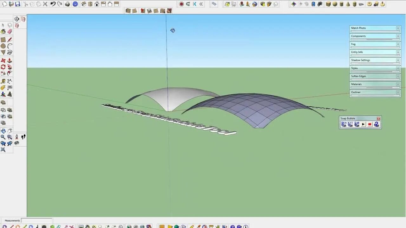Pick the Rectangle draw tool
Viewport: 406px width, 228px height.
pos(3,39)
